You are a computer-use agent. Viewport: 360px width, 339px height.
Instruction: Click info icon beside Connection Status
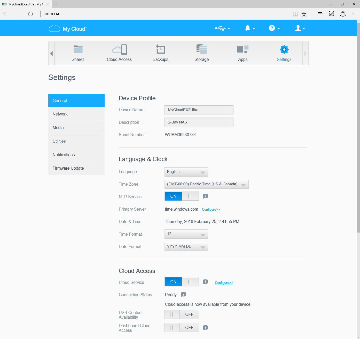[183, 294]
